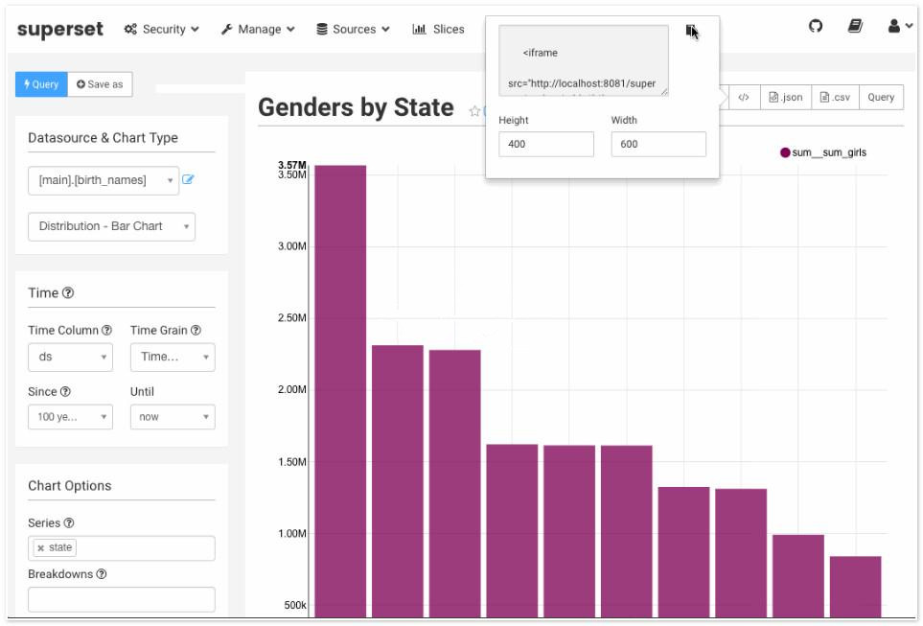Open the Since 100 years dropdown

70,417
